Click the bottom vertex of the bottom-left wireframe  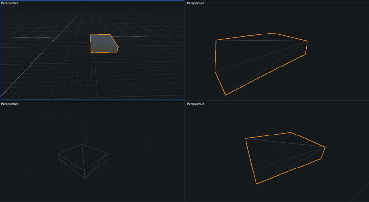84,178
